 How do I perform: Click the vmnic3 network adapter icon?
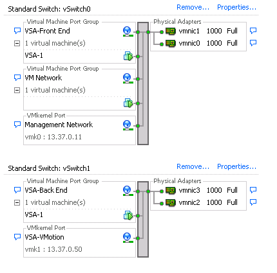(171, 191)
